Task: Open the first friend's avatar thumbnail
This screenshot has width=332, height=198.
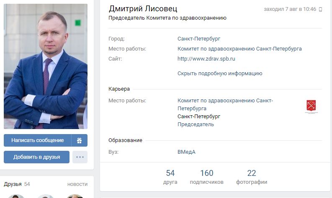Action: click(x=16, y=196)
